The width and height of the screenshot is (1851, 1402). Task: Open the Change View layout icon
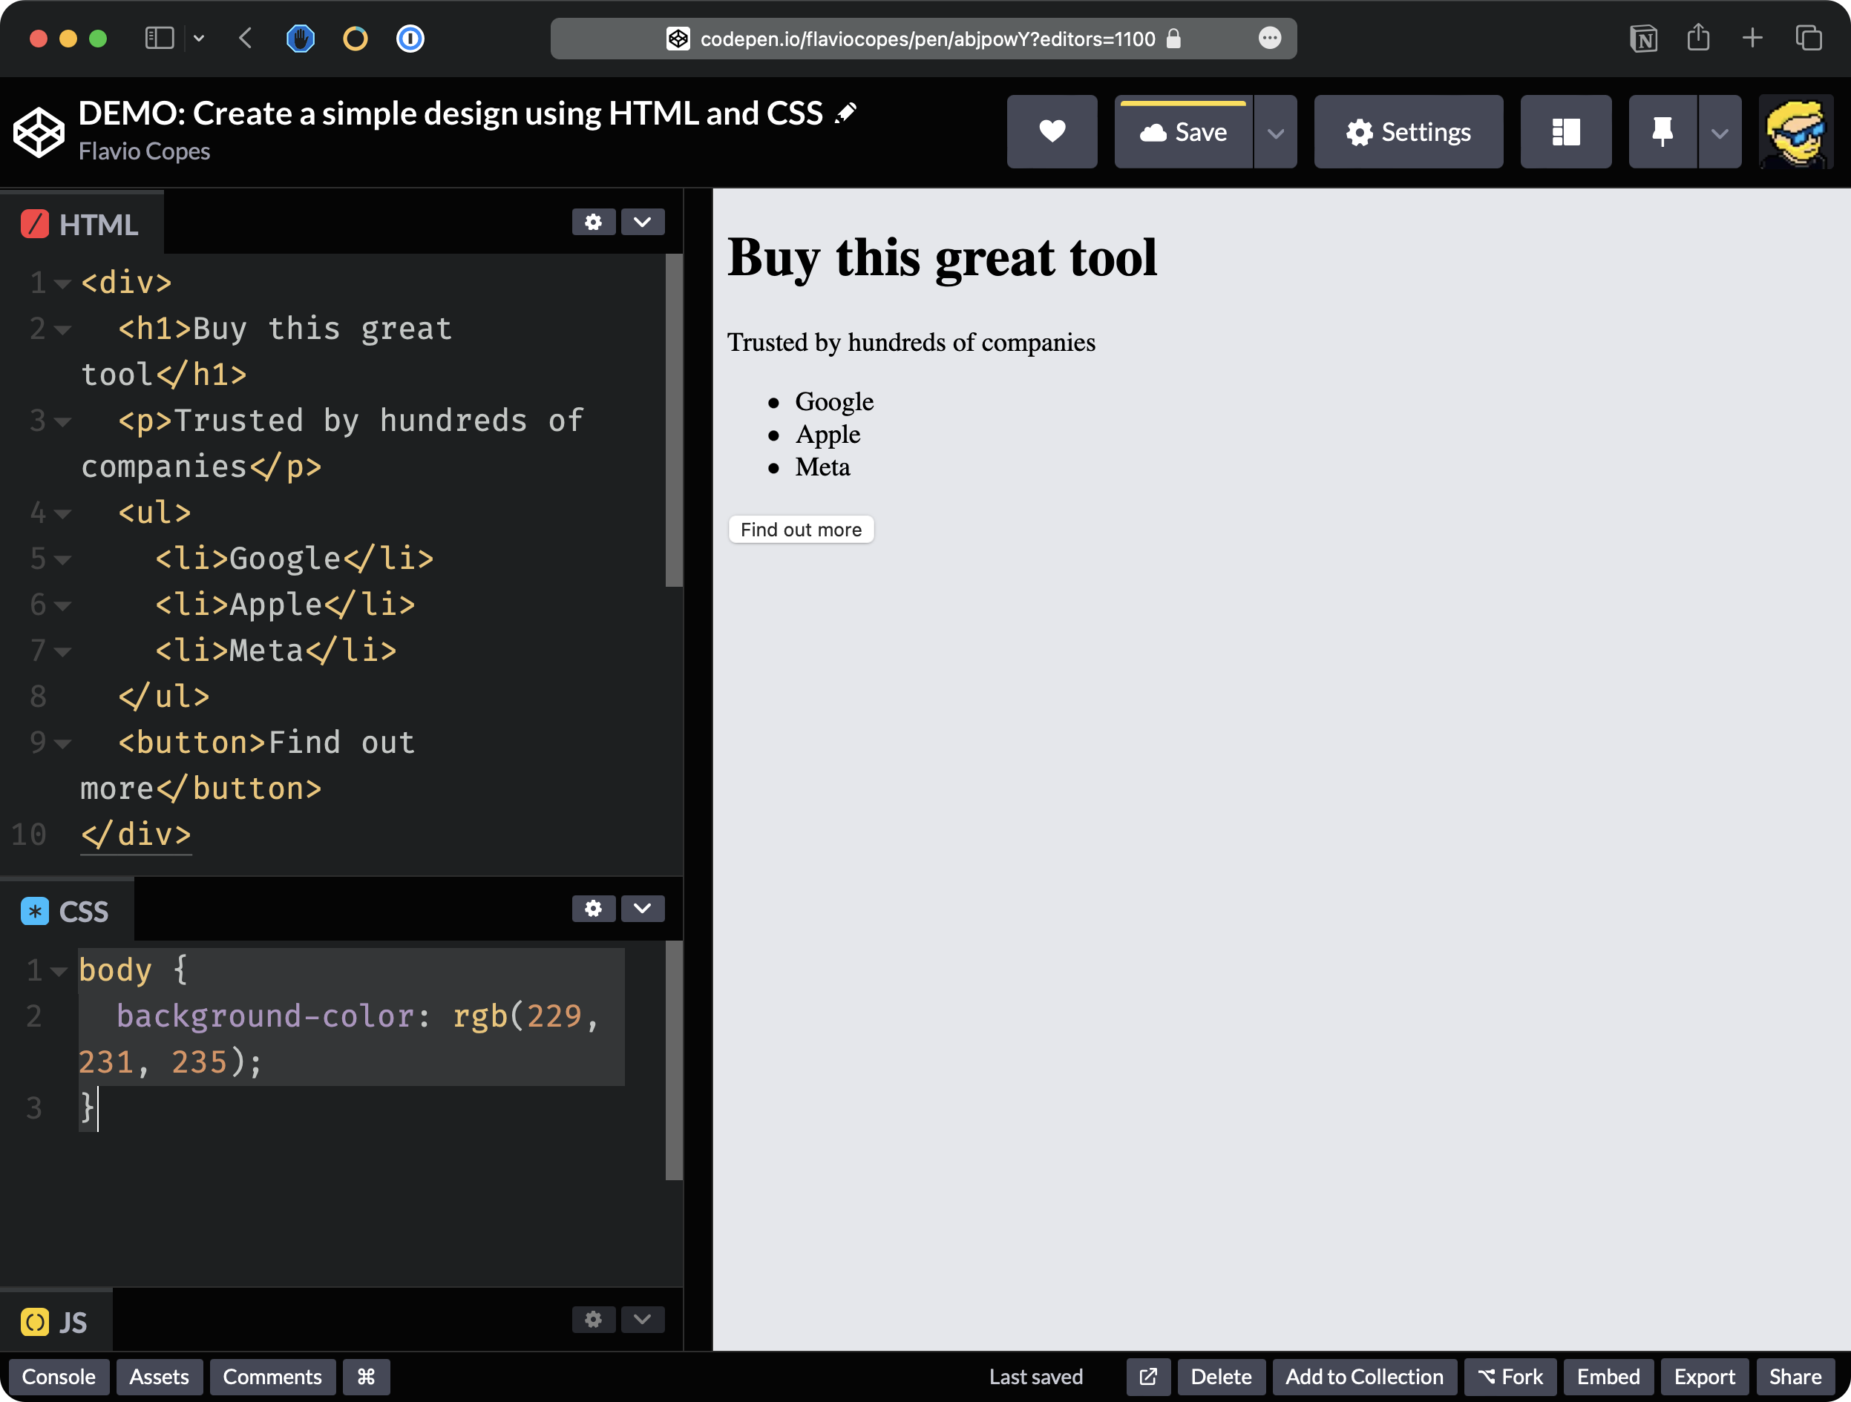[1565, 131]
